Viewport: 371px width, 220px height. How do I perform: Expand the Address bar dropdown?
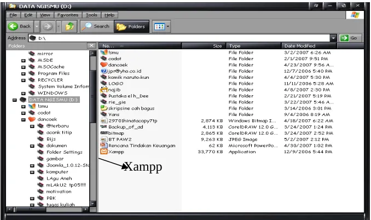coord(333,38)
